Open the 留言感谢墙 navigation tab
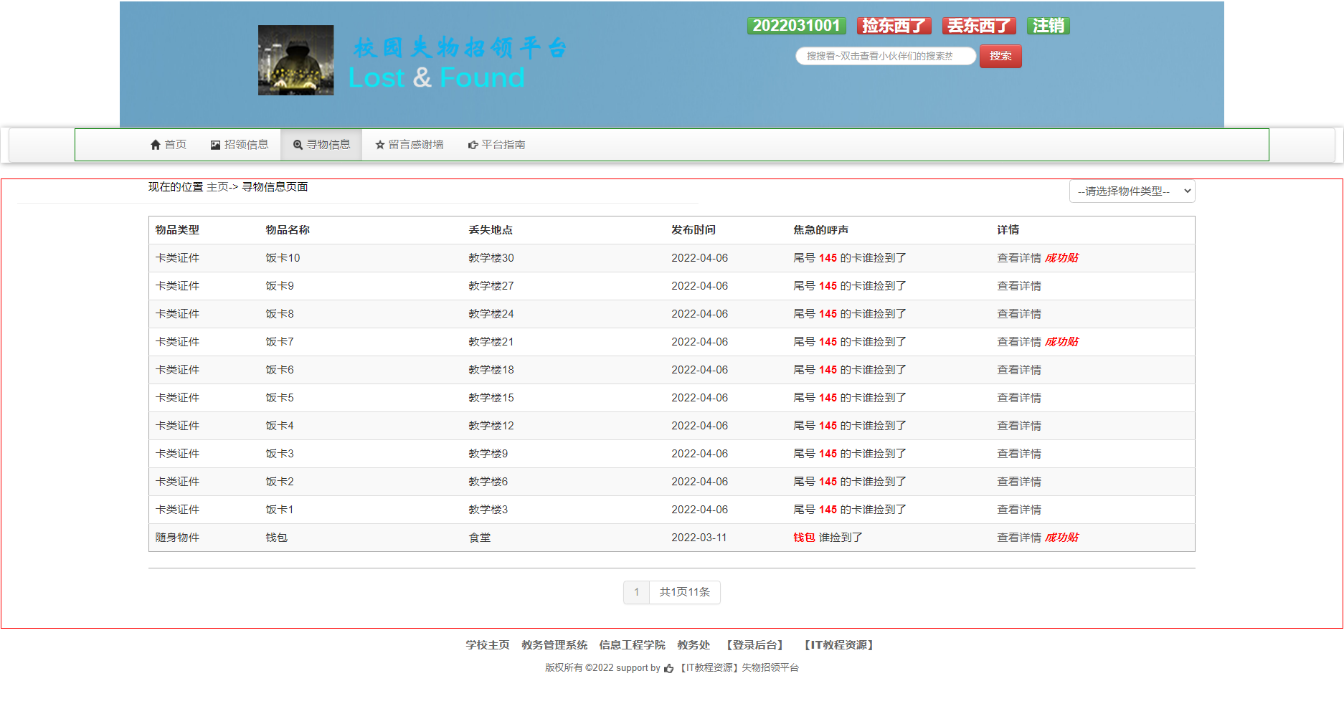 [x=410, y=145]
